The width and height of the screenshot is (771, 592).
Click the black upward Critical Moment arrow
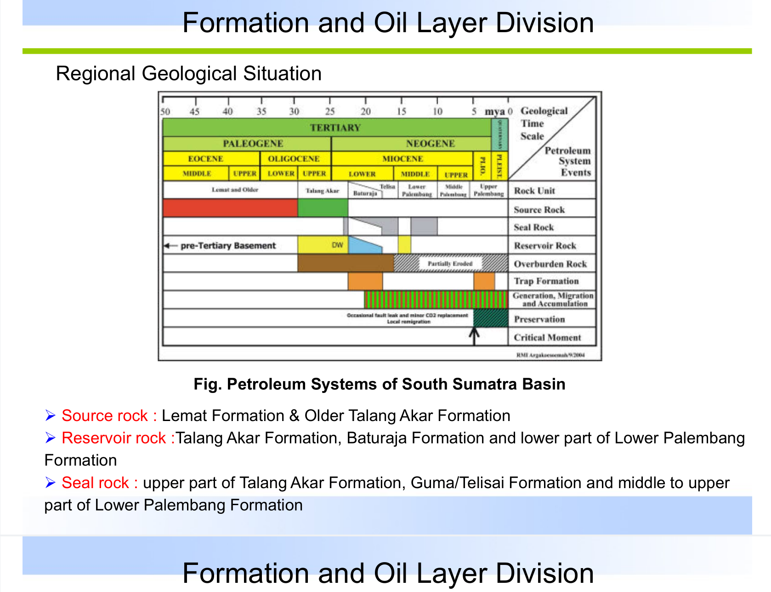coord(474,336)
